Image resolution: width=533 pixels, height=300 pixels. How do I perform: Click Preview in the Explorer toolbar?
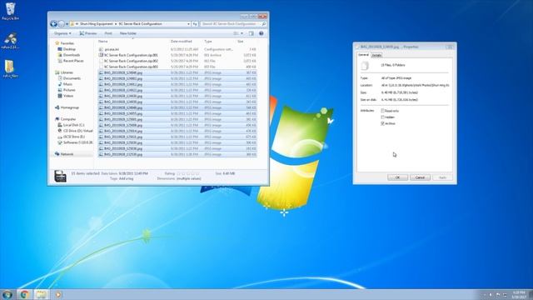click(x=88, y=33)
